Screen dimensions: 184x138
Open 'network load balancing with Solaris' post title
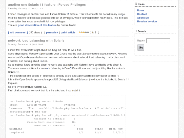point(36,41)
